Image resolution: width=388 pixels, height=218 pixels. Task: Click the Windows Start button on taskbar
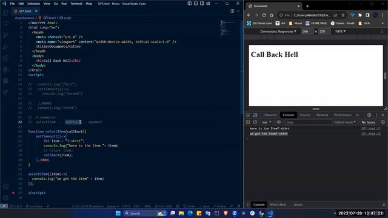point(118,213)
